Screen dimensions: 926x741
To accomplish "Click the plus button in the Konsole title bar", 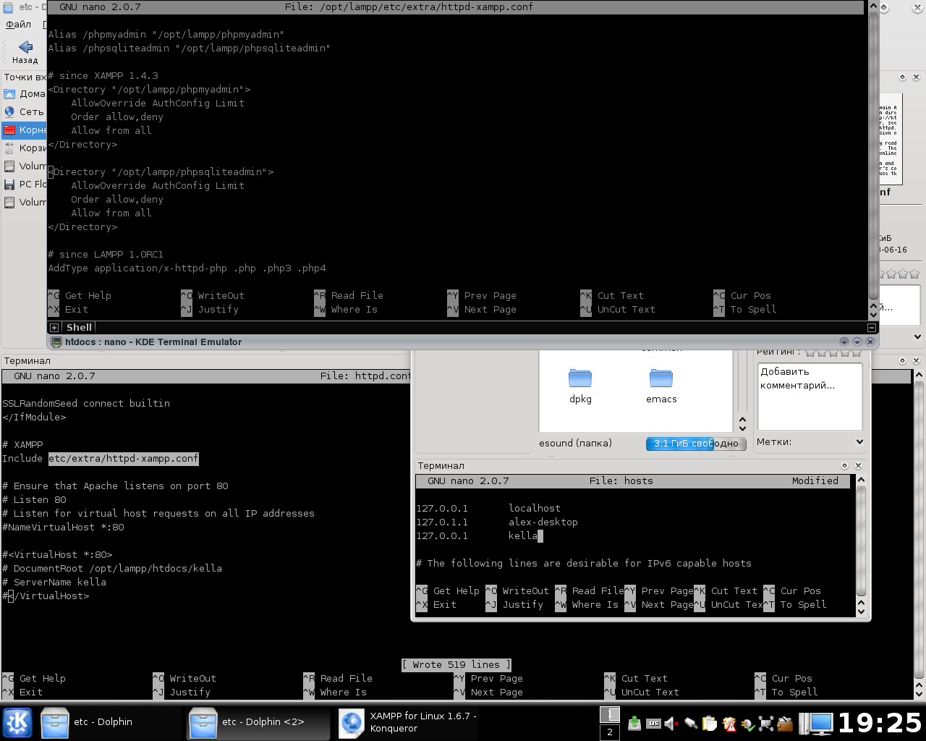I will [844, 342].
